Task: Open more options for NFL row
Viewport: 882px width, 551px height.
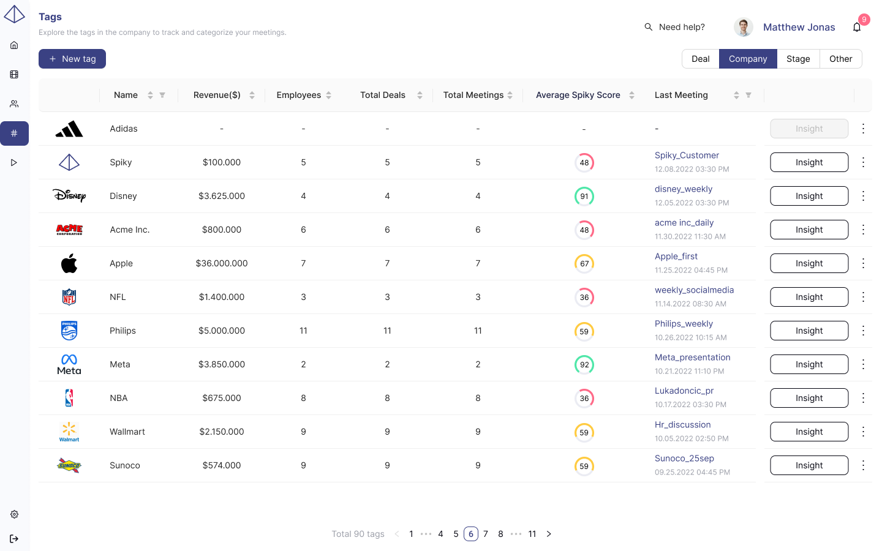Action: tap(863, 297)
